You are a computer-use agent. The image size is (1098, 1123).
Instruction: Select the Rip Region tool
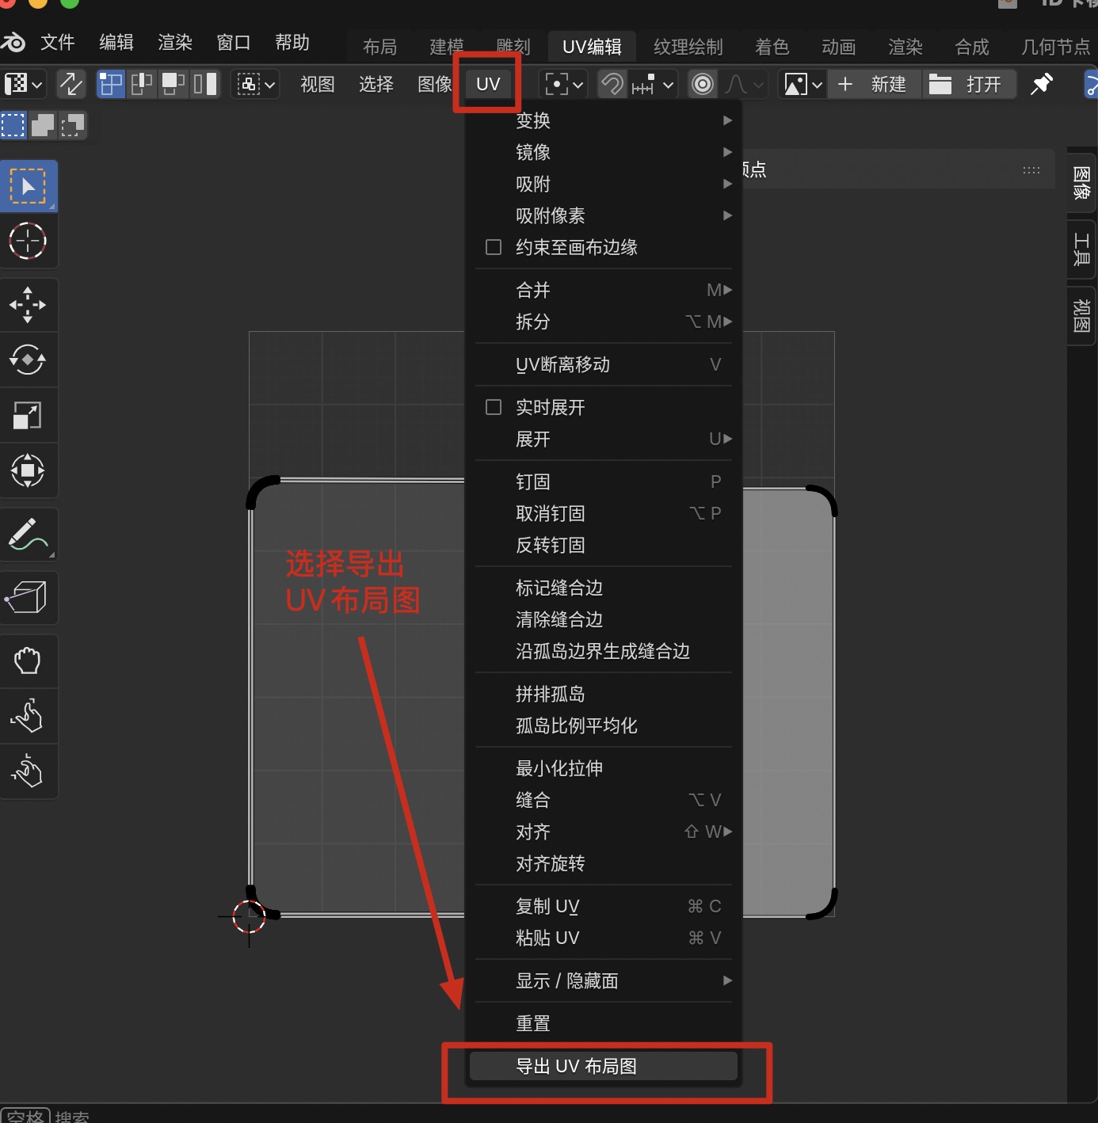tap(29, 597)
